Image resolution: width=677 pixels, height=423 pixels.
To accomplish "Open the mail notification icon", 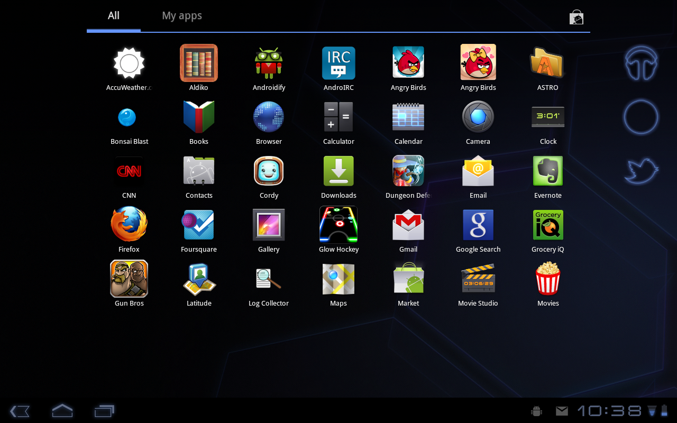I will (562, 411).
